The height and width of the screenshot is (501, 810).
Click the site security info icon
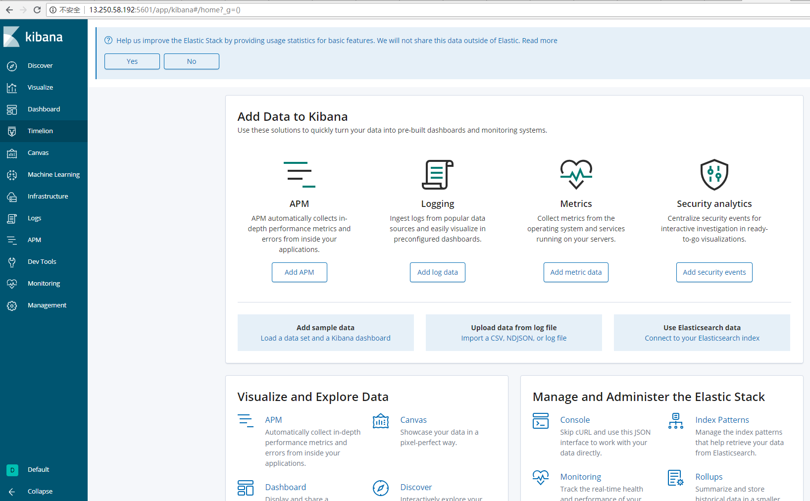click(53, 10)
